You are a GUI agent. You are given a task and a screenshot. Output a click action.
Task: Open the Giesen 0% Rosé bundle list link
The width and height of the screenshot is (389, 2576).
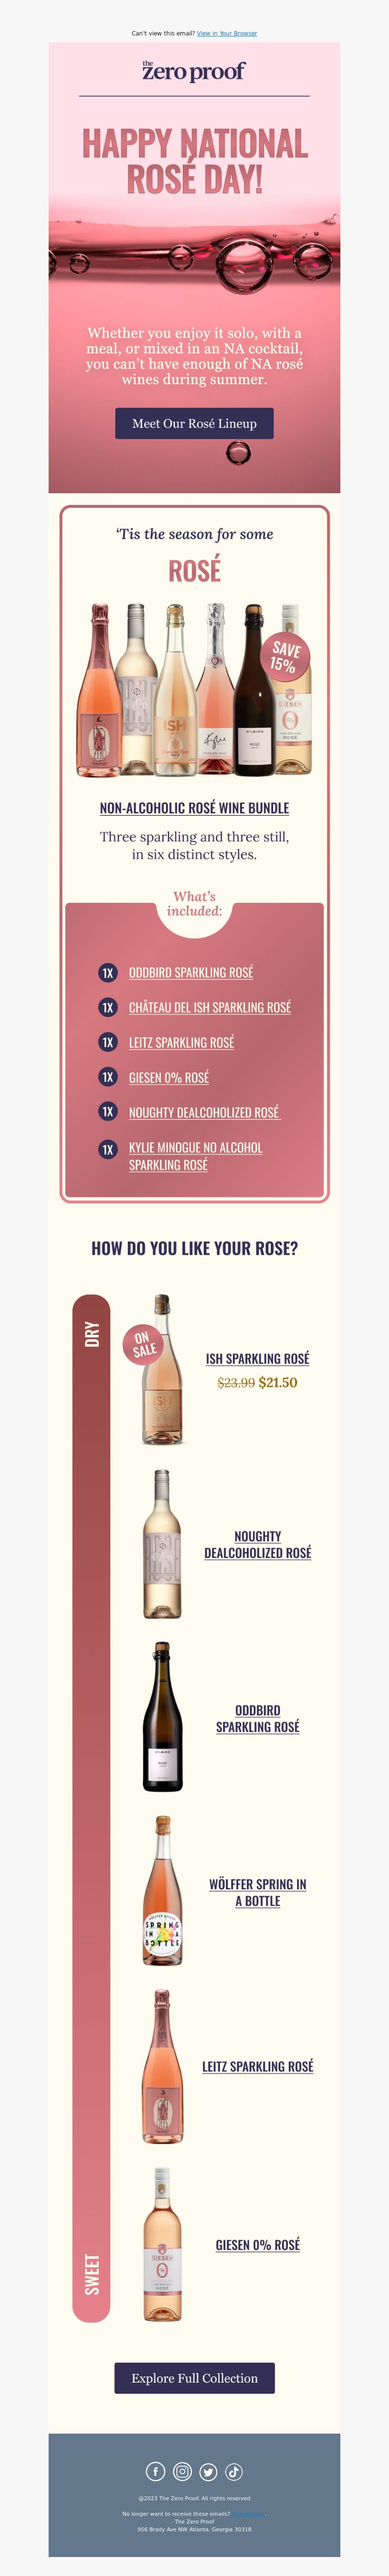tap(169, 1077)
